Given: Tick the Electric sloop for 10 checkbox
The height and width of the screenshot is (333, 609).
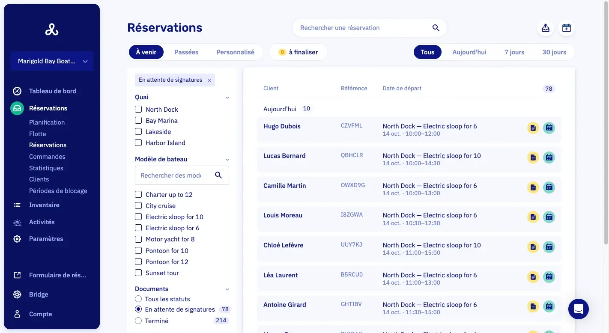Looking at the screenshot, I should pyautogui.click(x=138, y=217).
